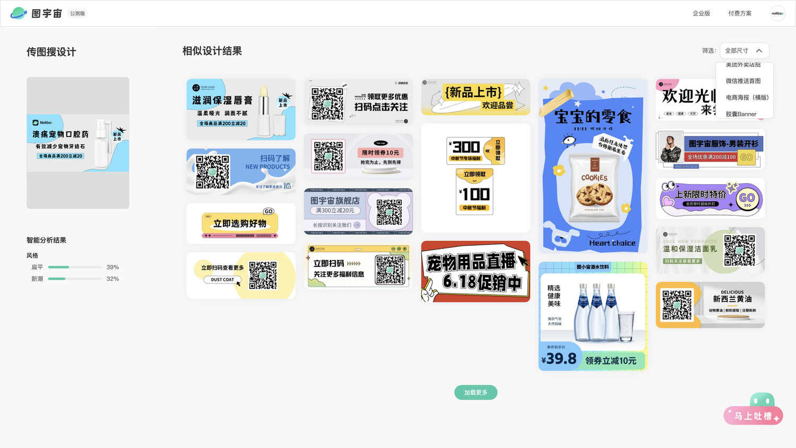This screenshot has width=796, height=448.
Task: Click the 传图搜设计 heading
Action: click(51, 52)
